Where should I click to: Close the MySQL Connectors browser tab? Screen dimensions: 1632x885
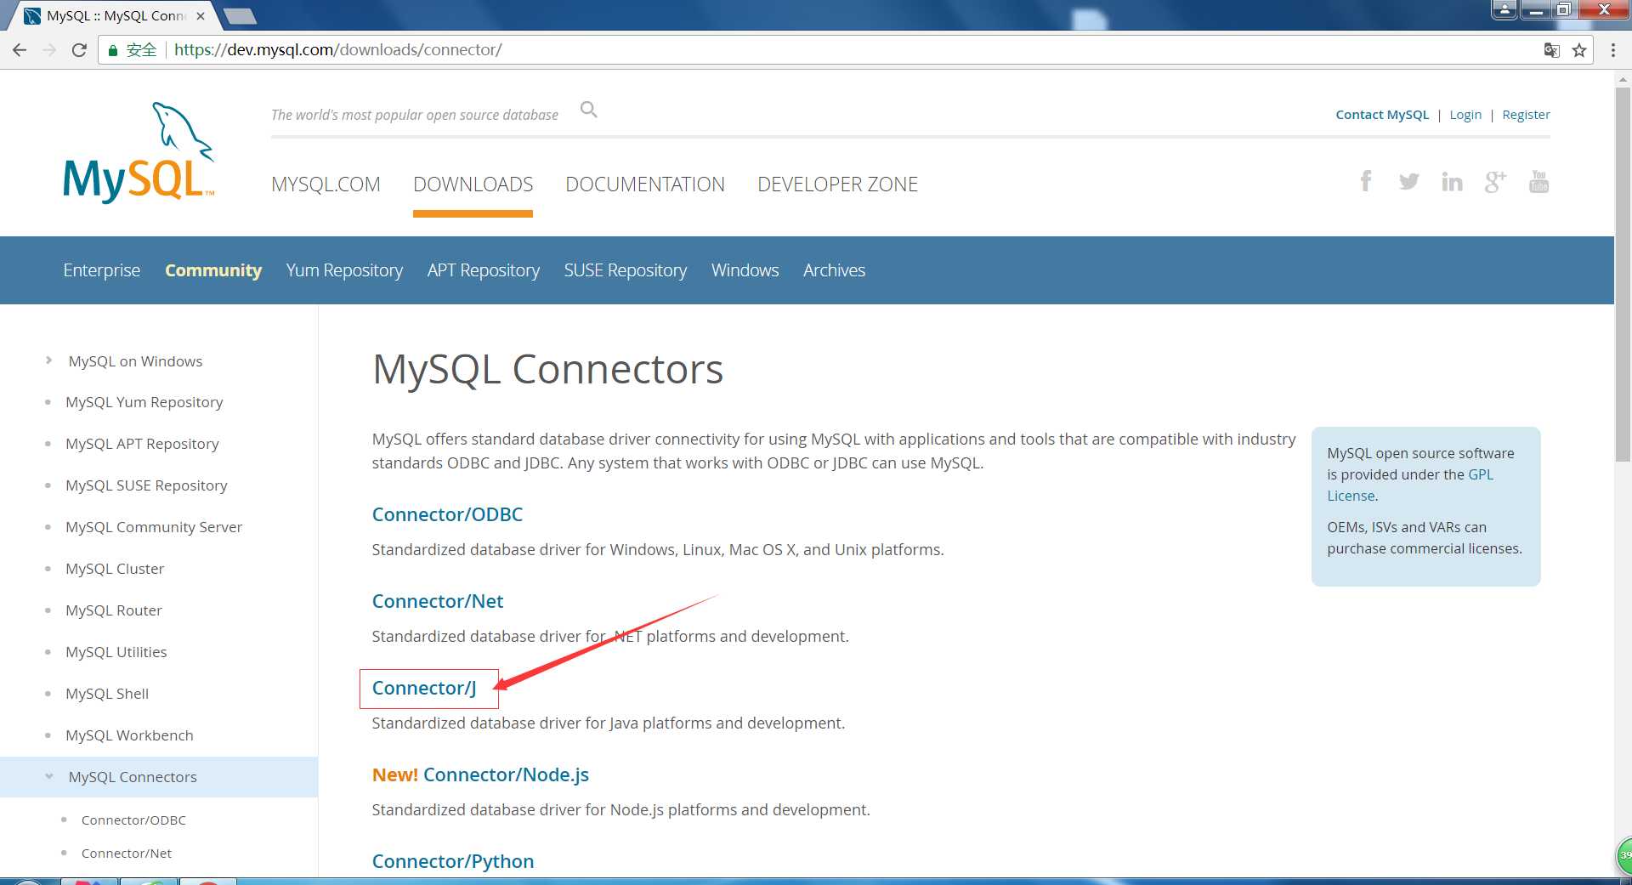(201, 16)
